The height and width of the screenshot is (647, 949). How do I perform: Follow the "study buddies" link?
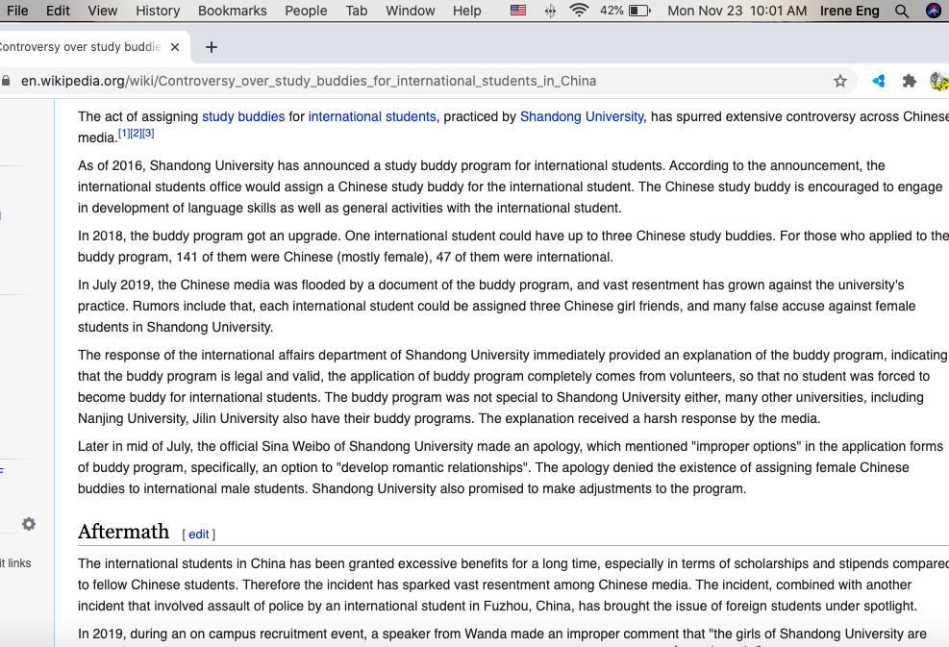pyautogui.click(x=243, y=116)
